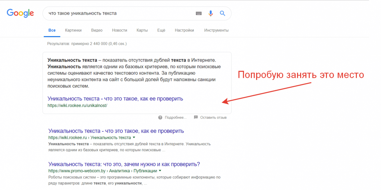Image resolution: width=381 pixels, height=190 pixels.
Task: Expand breadcrumb options for promo-webcom.by result
Action: 159,171
